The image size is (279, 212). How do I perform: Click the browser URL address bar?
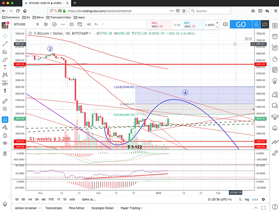click(118, 11)
